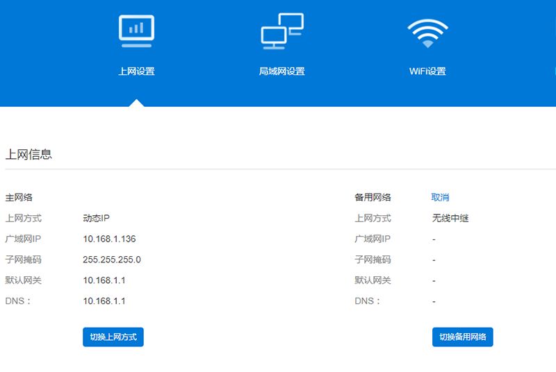556x372 pixels.
Task: Click the 广域网IP dash under 备用网络
Action: [434, 239]
